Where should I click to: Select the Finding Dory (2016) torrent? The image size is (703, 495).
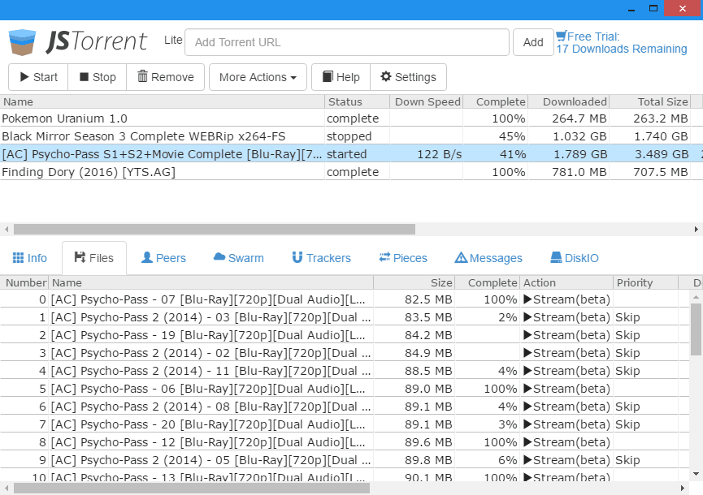pyautogui.click(x=345, y=172)
